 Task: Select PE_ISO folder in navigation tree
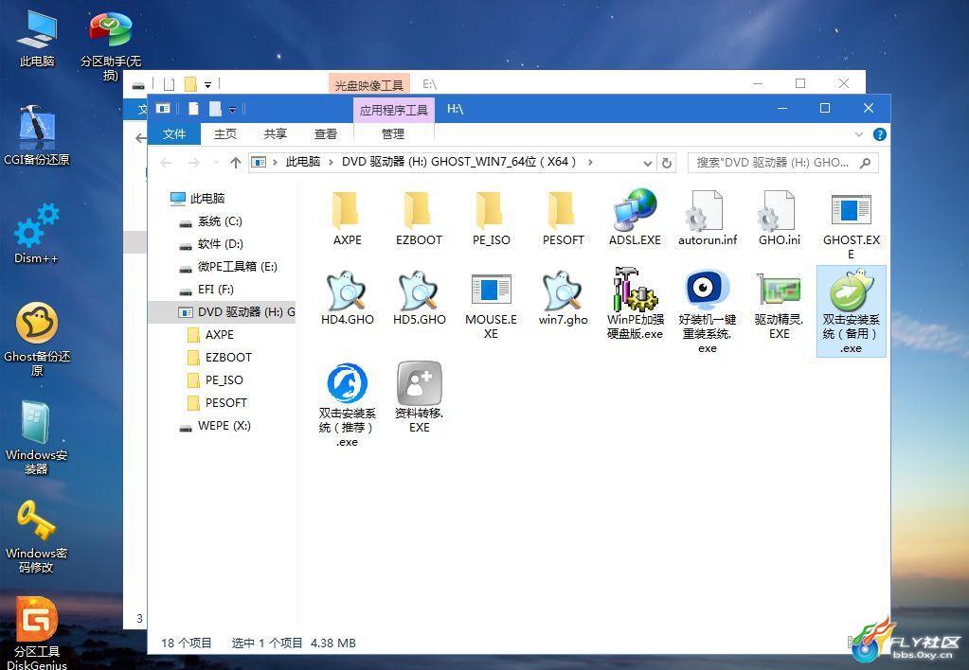pyautogui.click(x=215, y=379)
